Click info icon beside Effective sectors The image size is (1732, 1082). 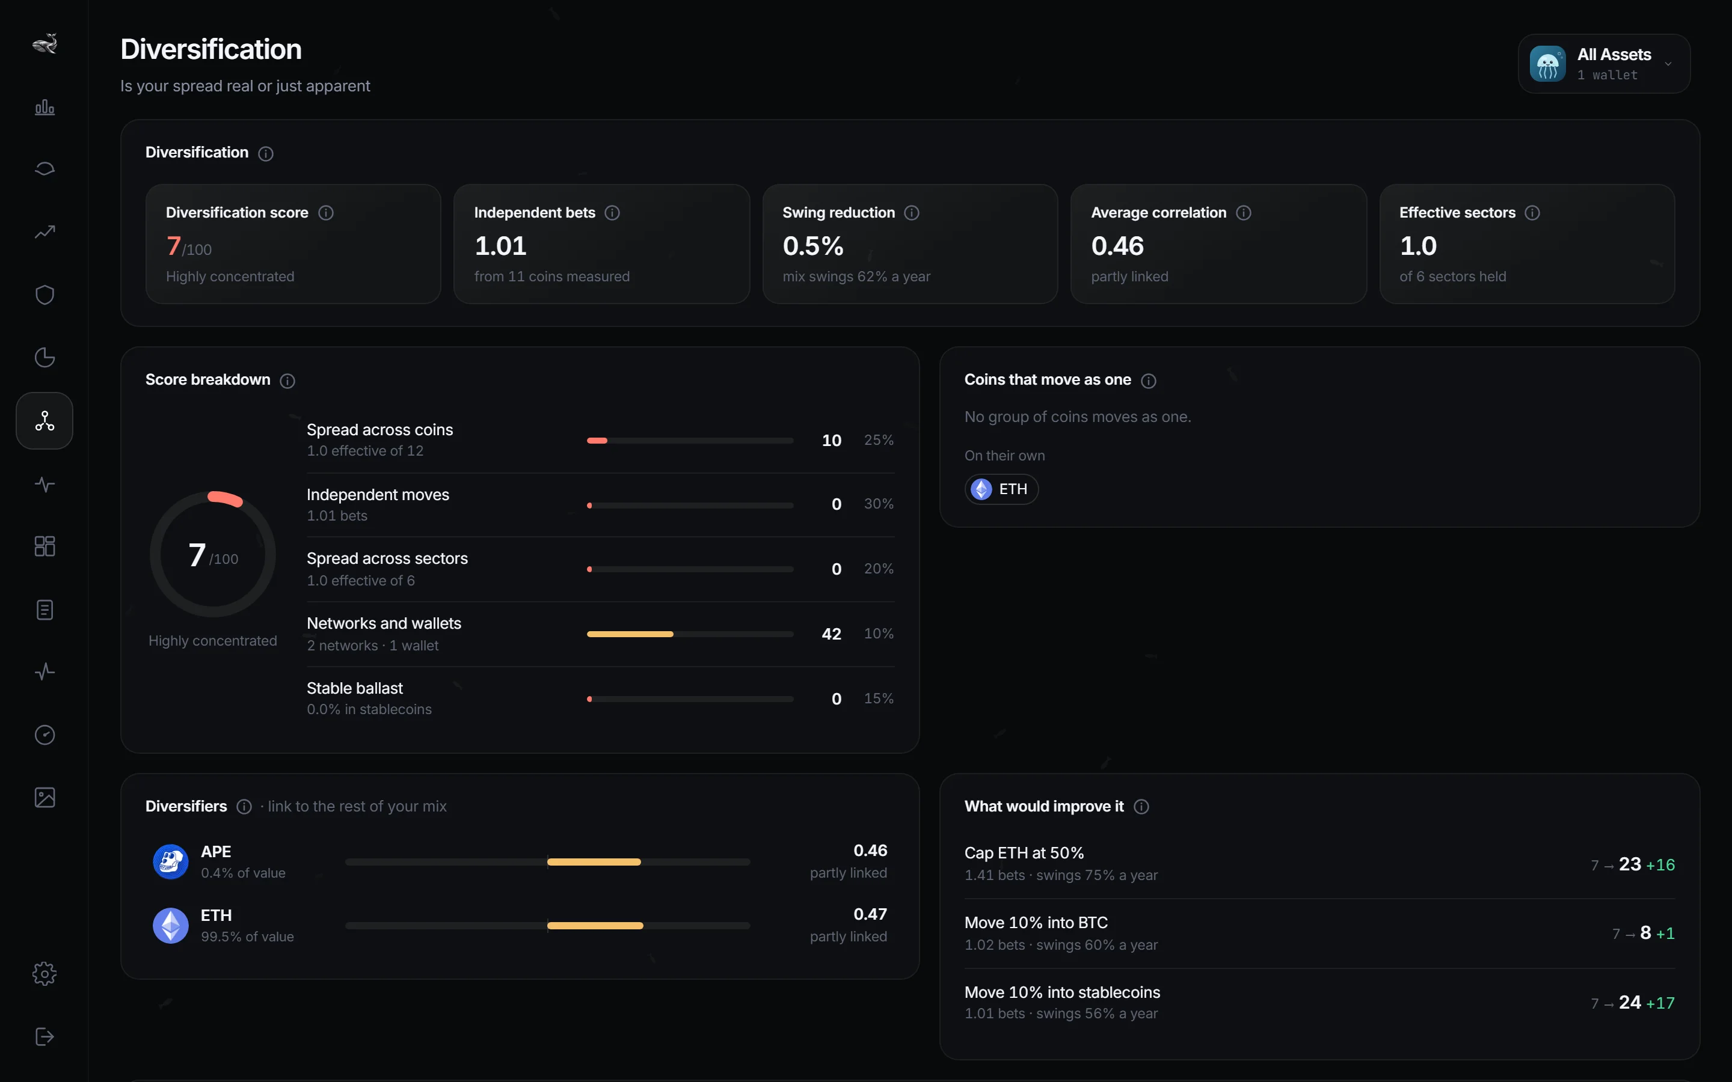point(1532,213)
